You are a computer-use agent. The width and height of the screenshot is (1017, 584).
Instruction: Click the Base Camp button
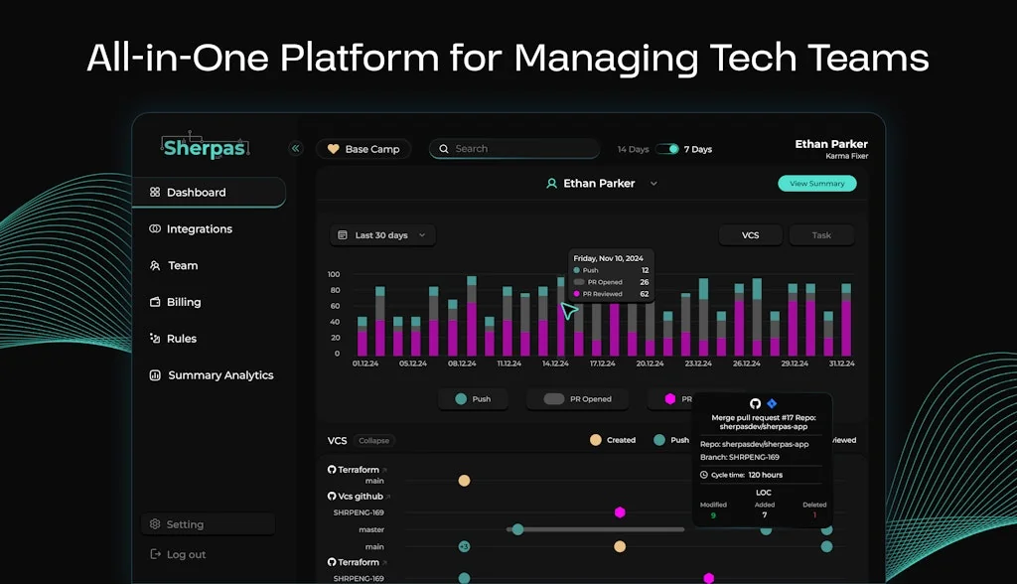coord(363,149)
